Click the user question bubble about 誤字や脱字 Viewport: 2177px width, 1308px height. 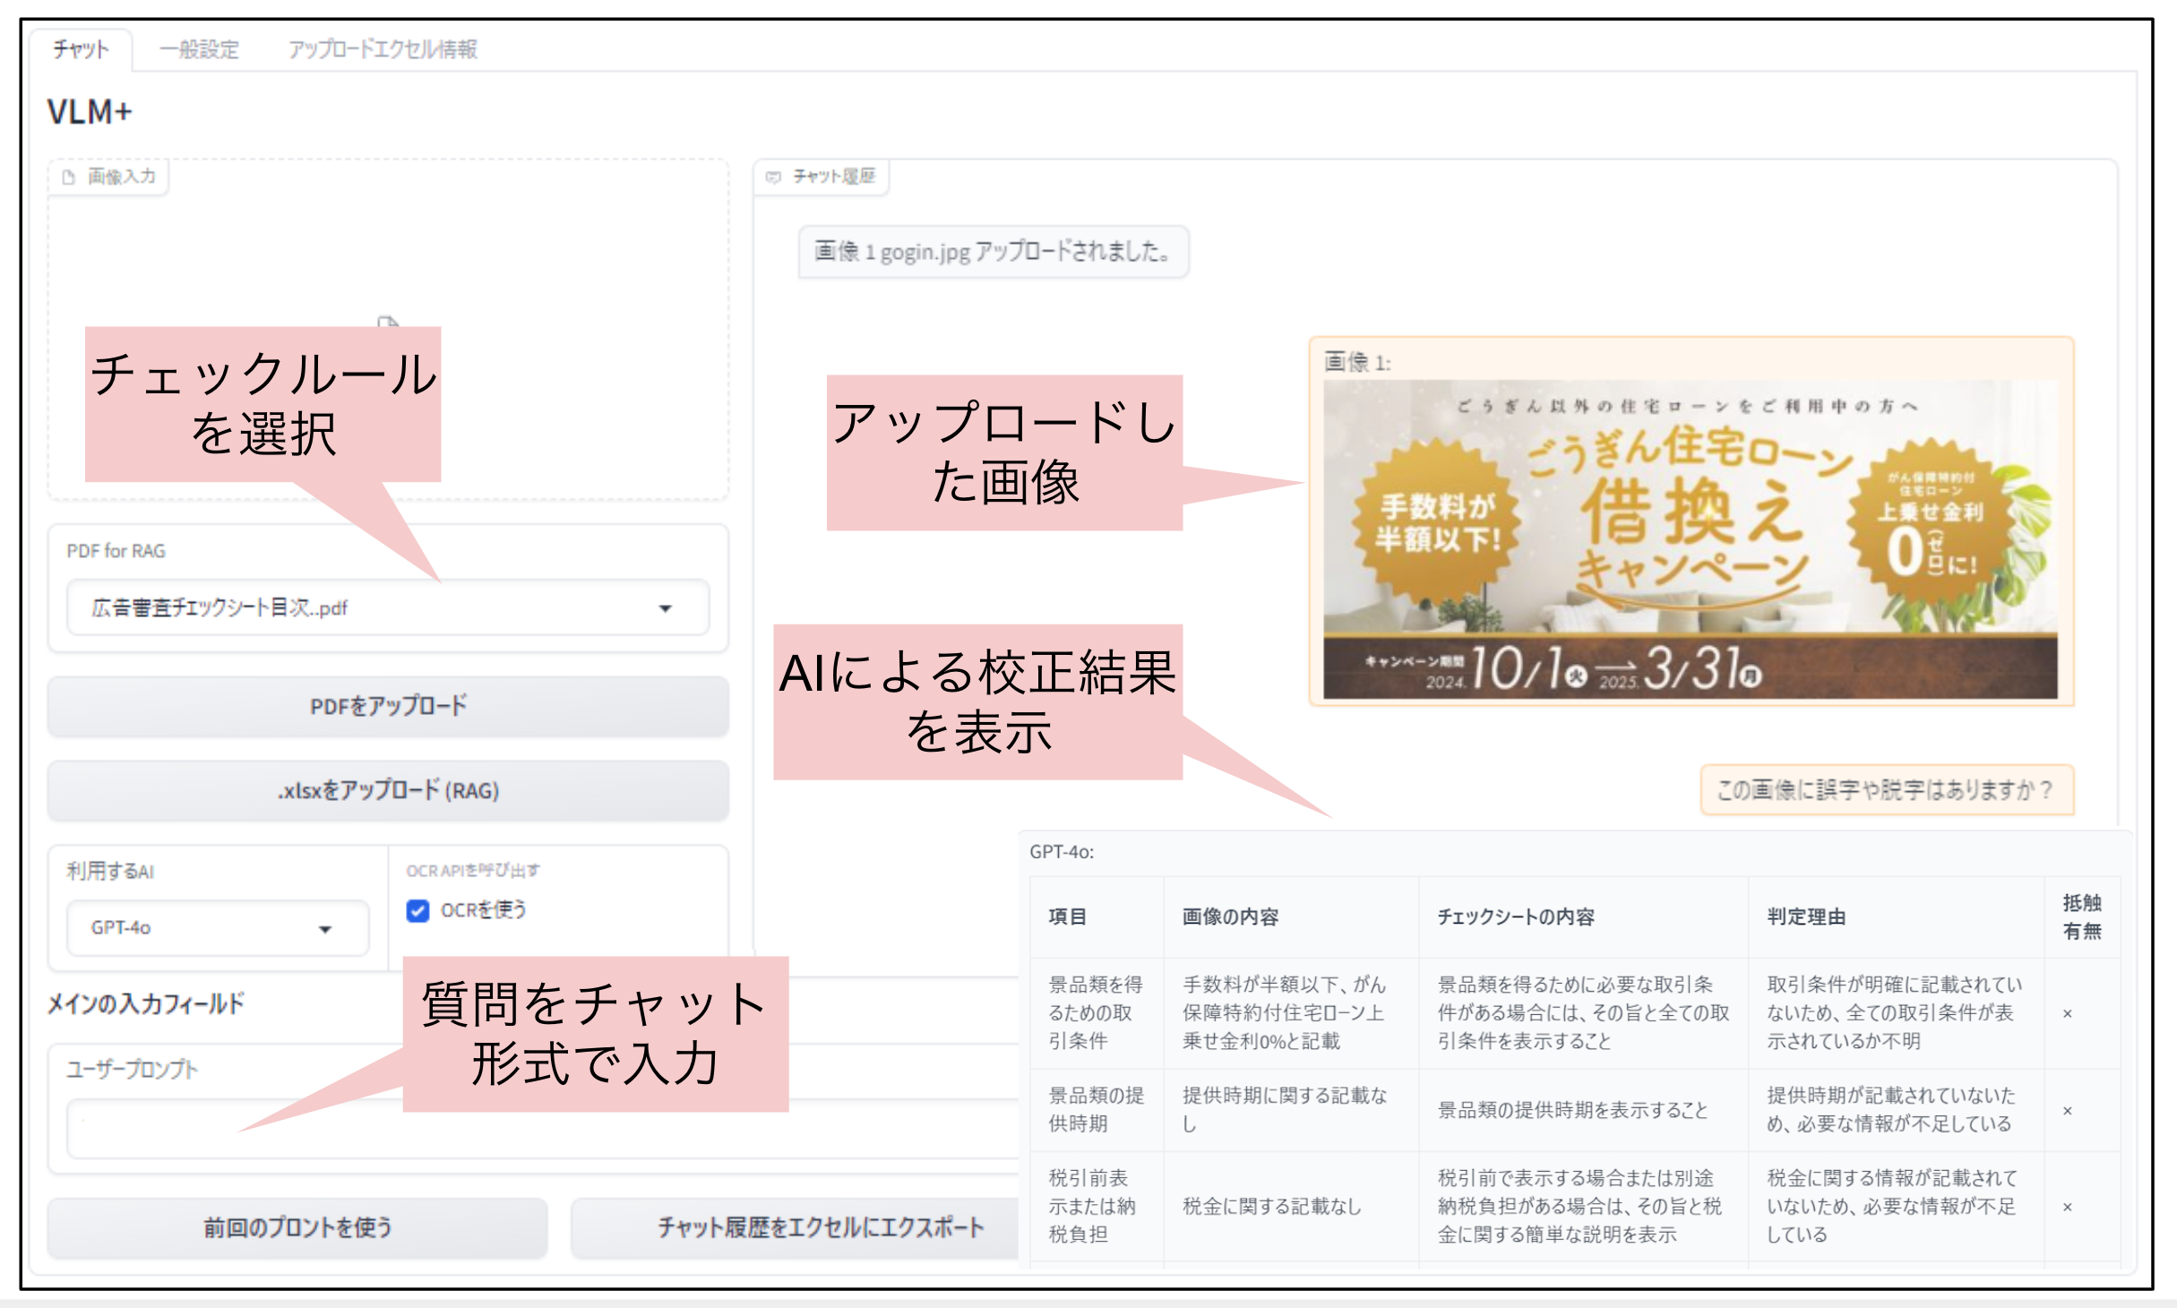(x=1886, y=790)
